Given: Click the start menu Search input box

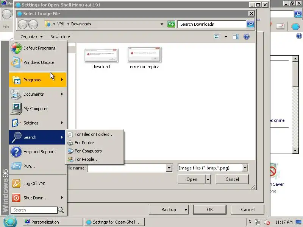Looking at the screenshot, I should pyautogui.click(x=34, y=210).
